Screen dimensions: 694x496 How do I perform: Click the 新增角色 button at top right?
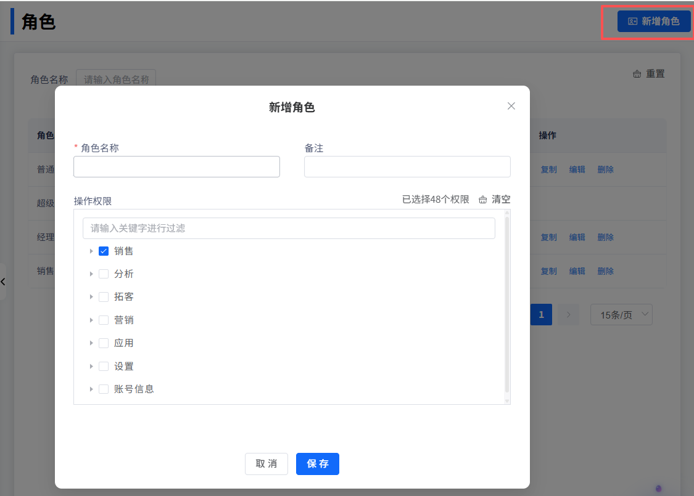(654, 21)
